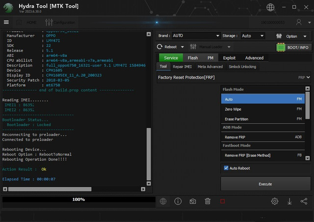Expand the Option dropdown

pyautogui.click(x=291, y=36)
